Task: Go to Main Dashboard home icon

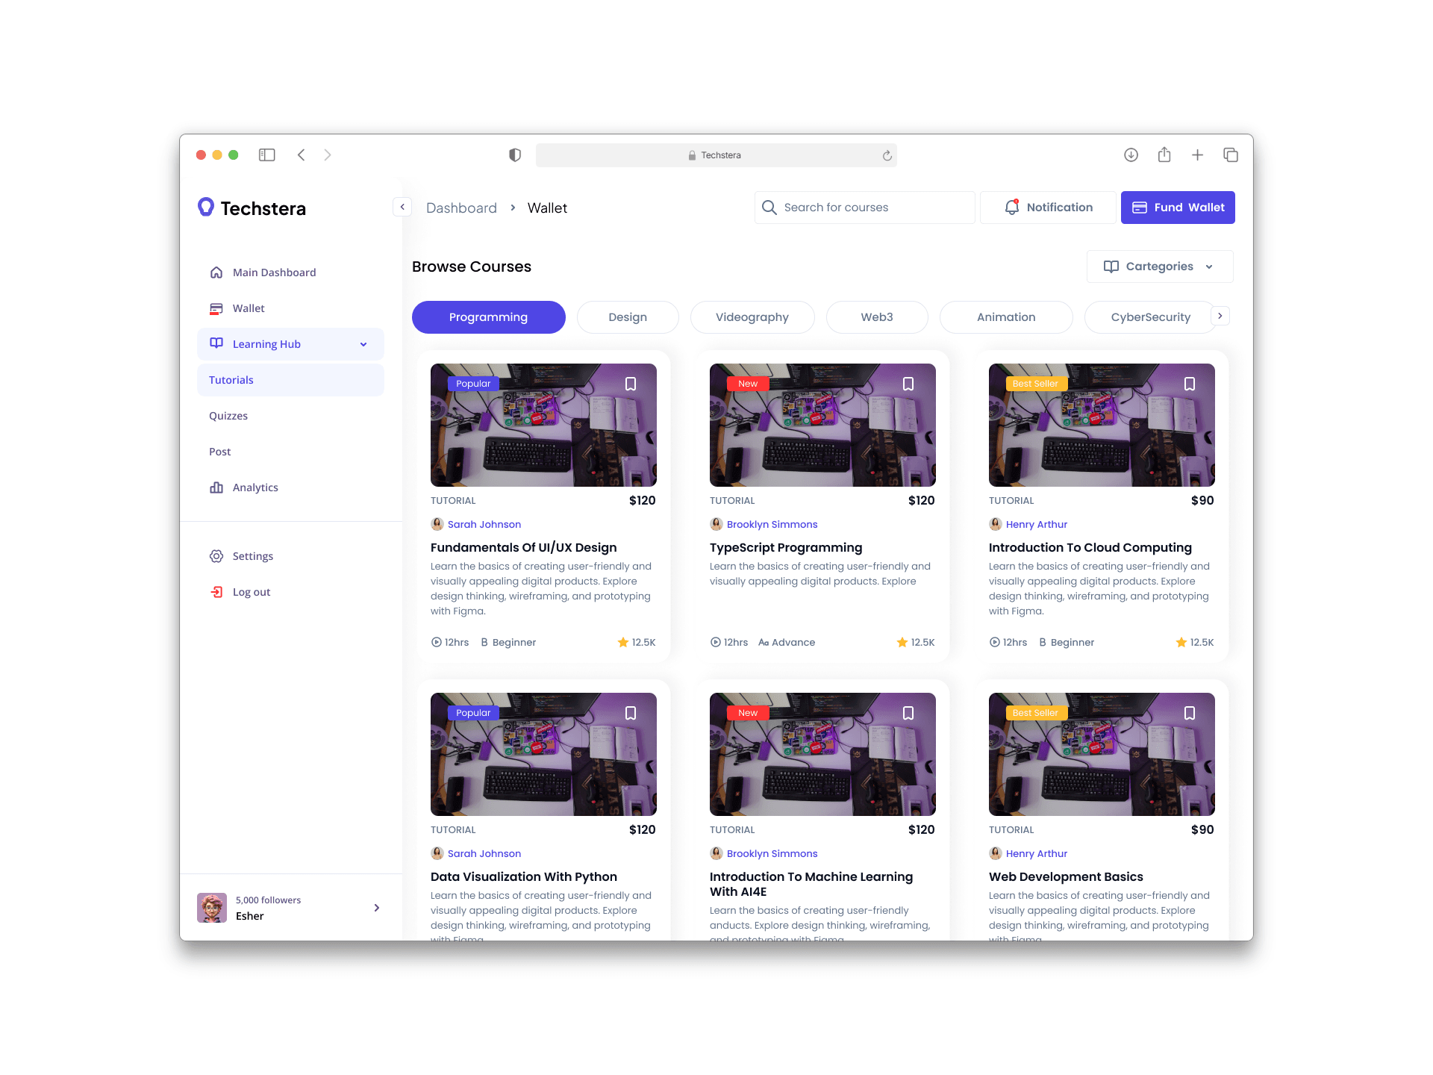Action: tap(216, 272)
